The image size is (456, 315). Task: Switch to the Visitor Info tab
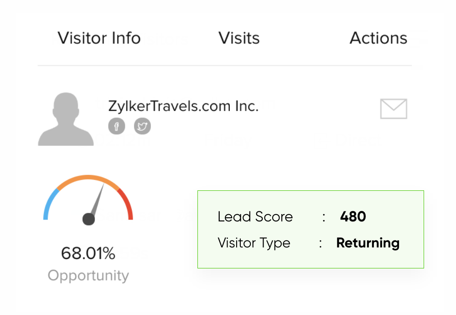99,38
